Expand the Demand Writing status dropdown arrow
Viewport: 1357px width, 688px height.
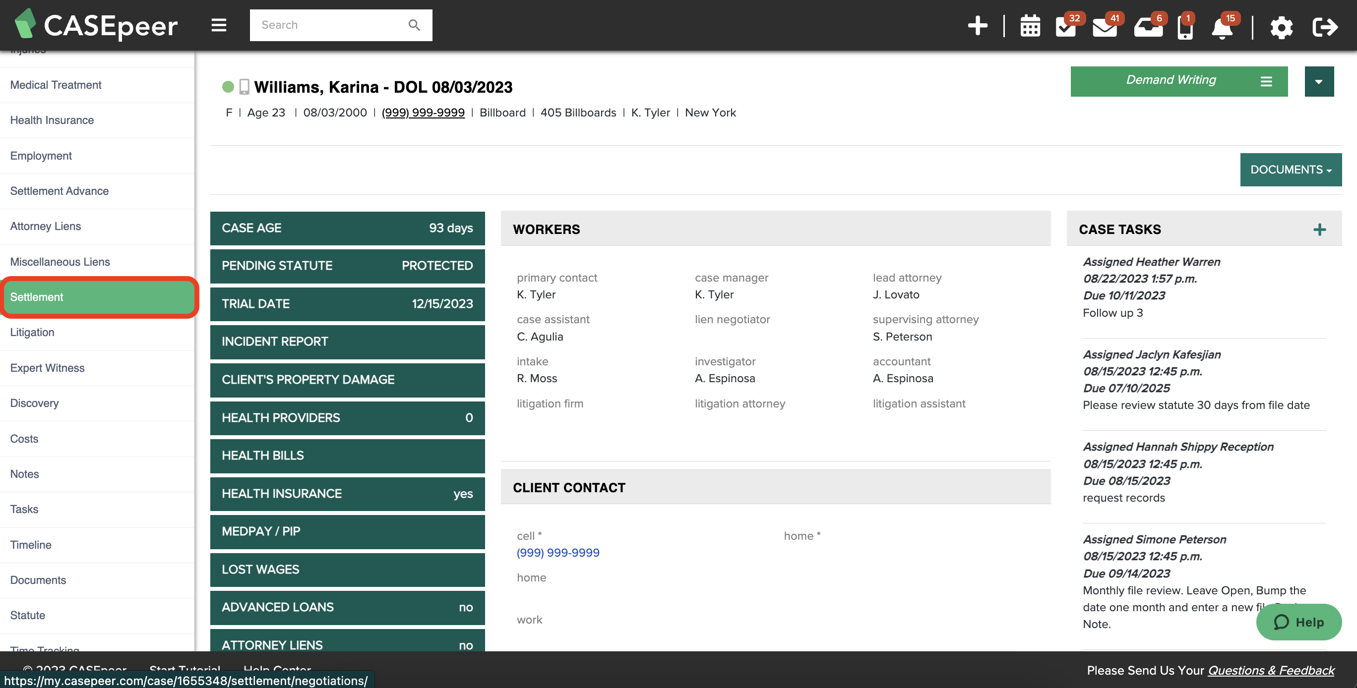click(x=1319, y=81)
